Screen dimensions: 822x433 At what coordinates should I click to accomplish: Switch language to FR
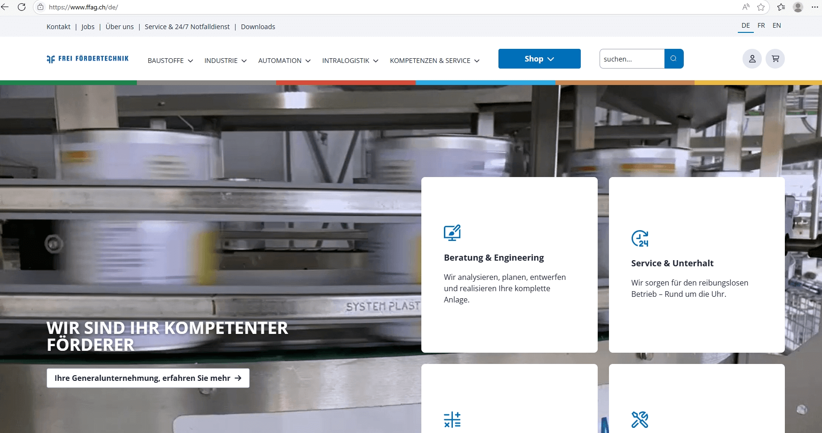[761, 25]
